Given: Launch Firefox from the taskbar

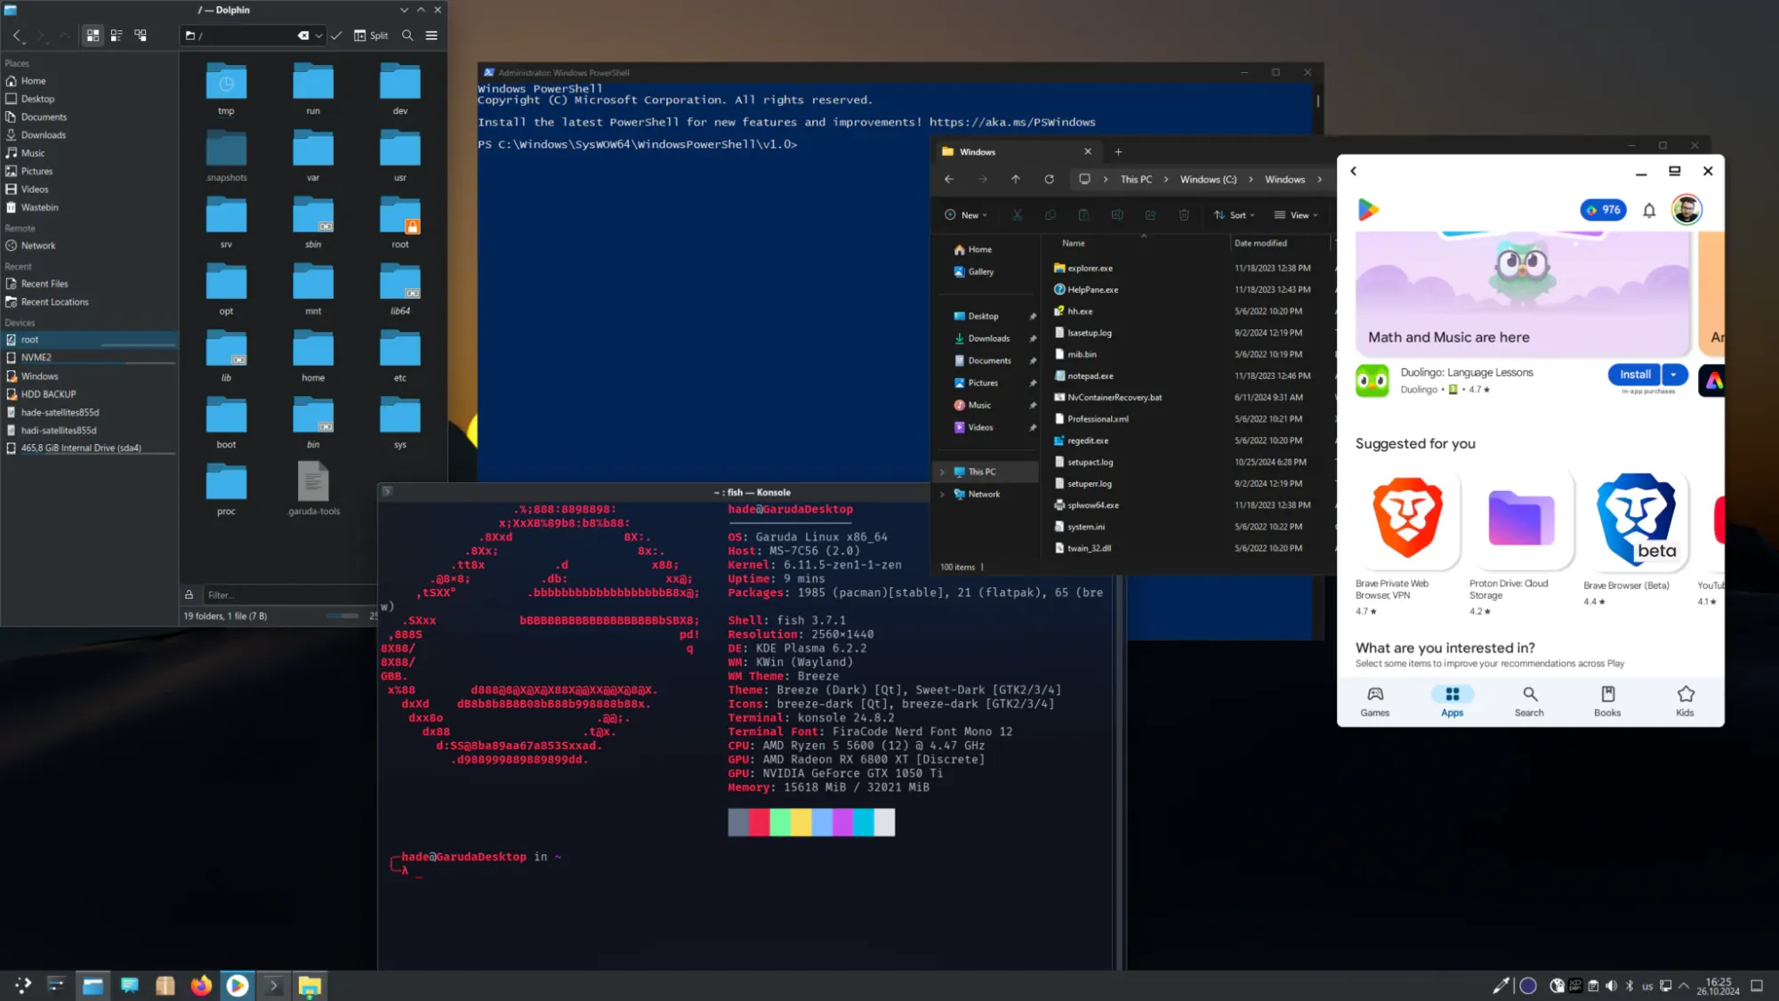Looking at the screenshot, I should point(201,985).
